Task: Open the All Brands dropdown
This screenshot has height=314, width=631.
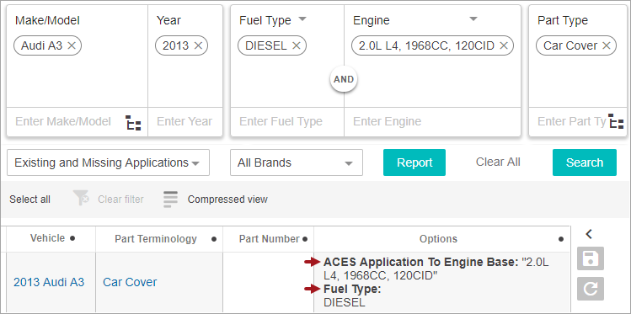Action: point(297,162)
